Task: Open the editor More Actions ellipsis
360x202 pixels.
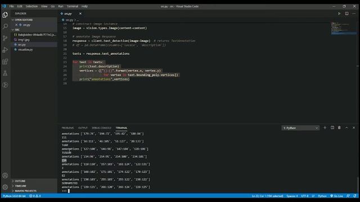Action: tap(354, 13)
